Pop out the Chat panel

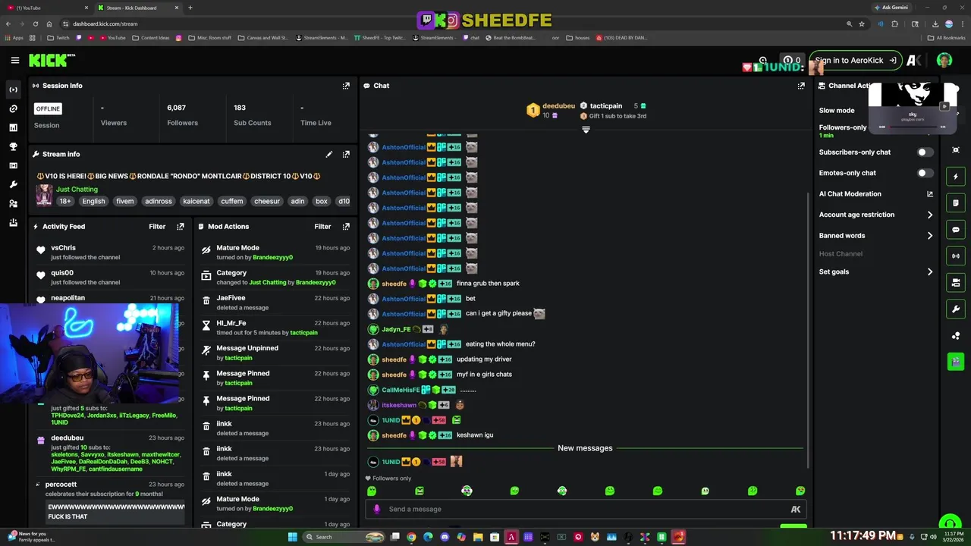pyautogui.click(x=801, y=86)
